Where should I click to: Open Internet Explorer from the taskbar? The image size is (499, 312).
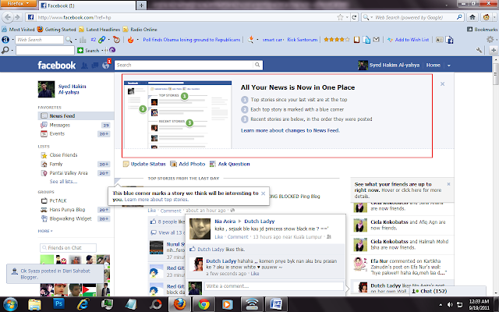coord(83,304)
